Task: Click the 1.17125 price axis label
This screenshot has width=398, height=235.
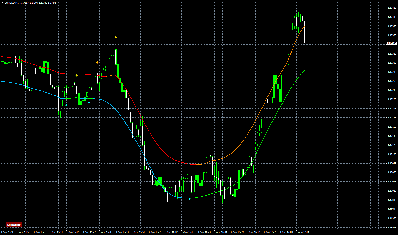Action: click(392, 145)
